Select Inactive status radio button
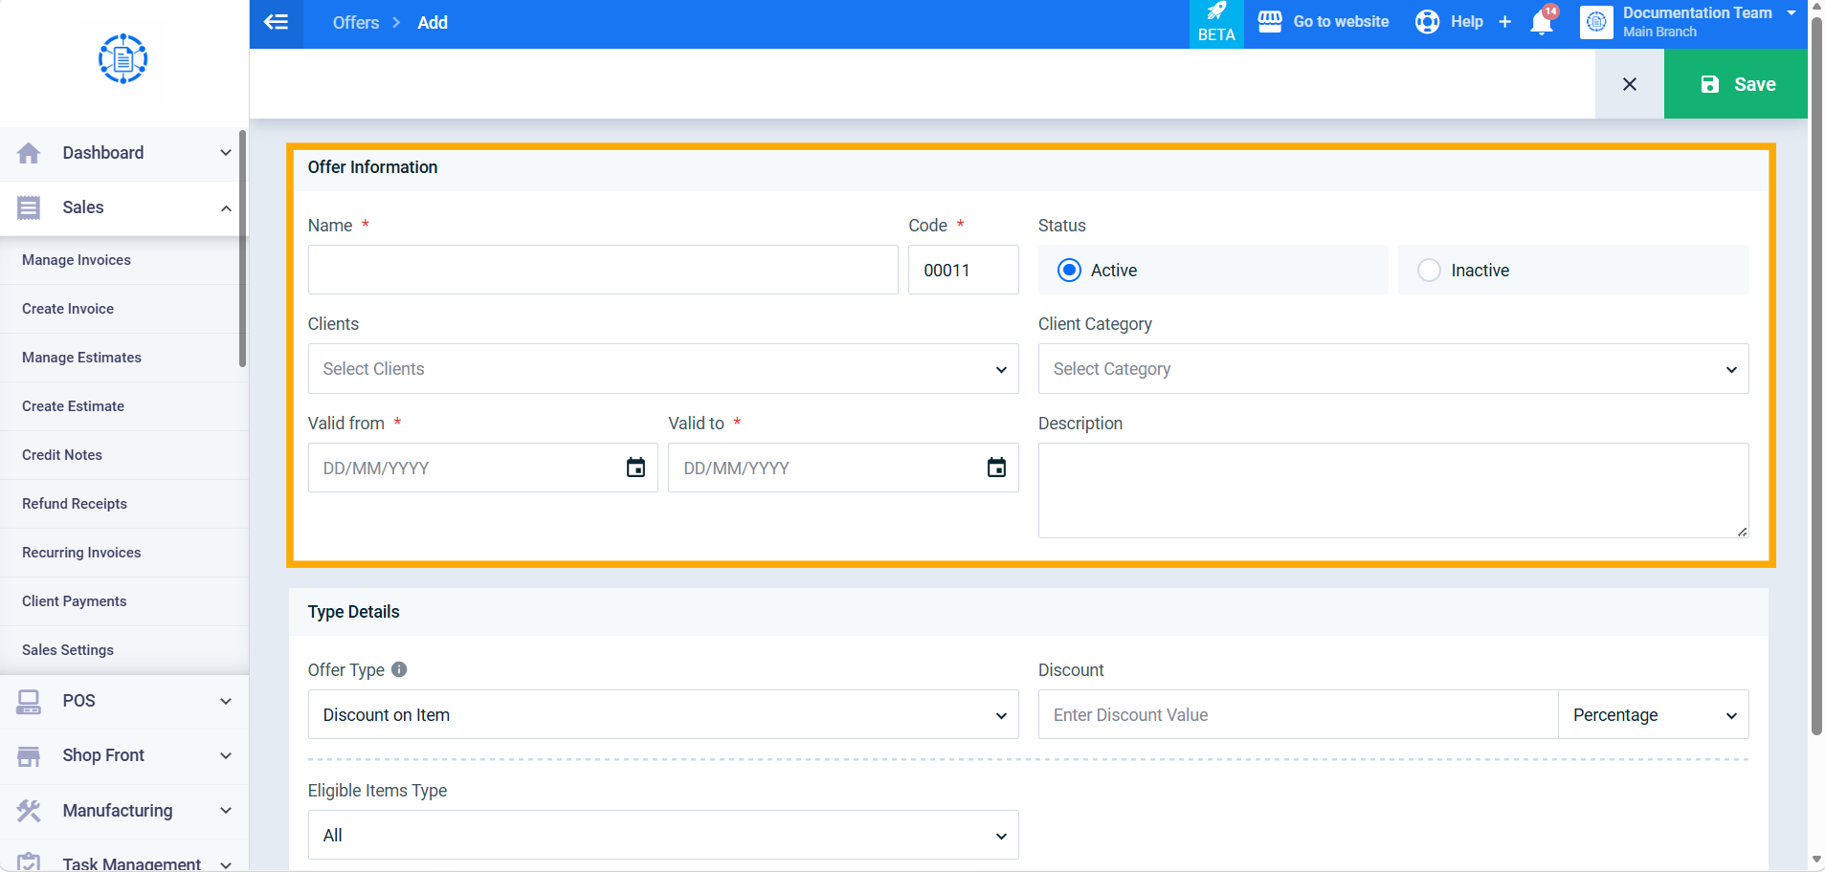 (1429, 271)
